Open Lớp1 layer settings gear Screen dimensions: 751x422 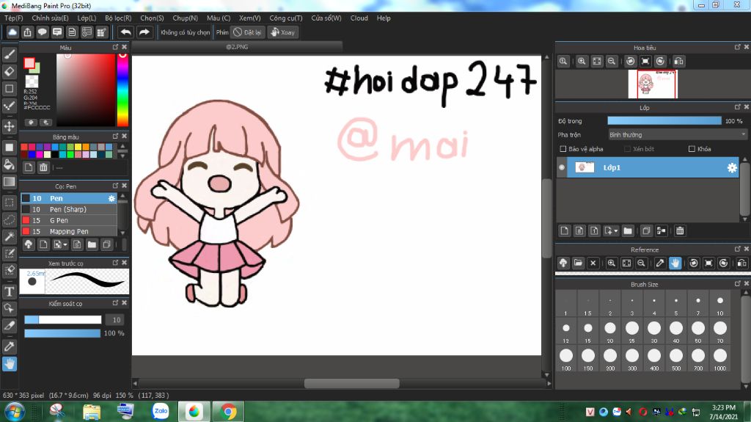point(733,167)
